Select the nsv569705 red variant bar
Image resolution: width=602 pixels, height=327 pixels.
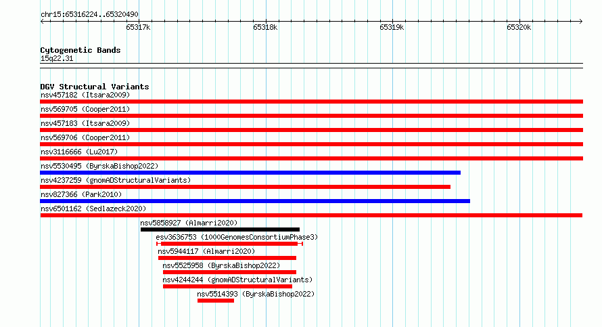(311, 116)
